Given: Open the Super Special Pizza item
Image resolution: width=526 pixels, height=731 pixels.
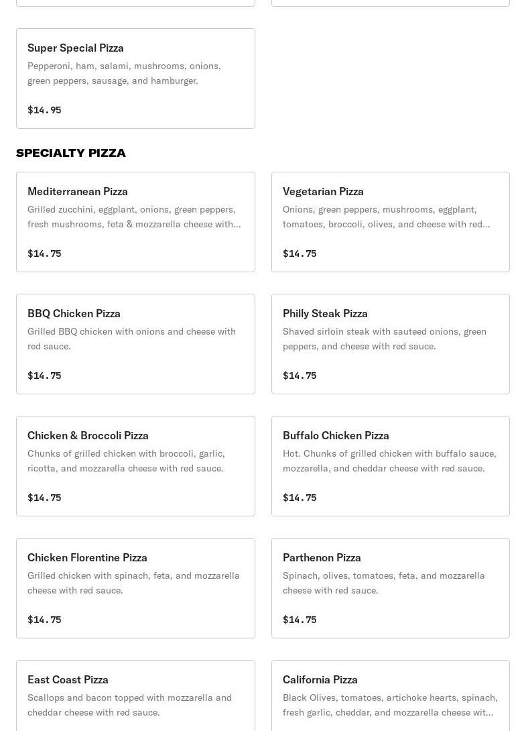Looking at the screenshot, I should point(76,48).
